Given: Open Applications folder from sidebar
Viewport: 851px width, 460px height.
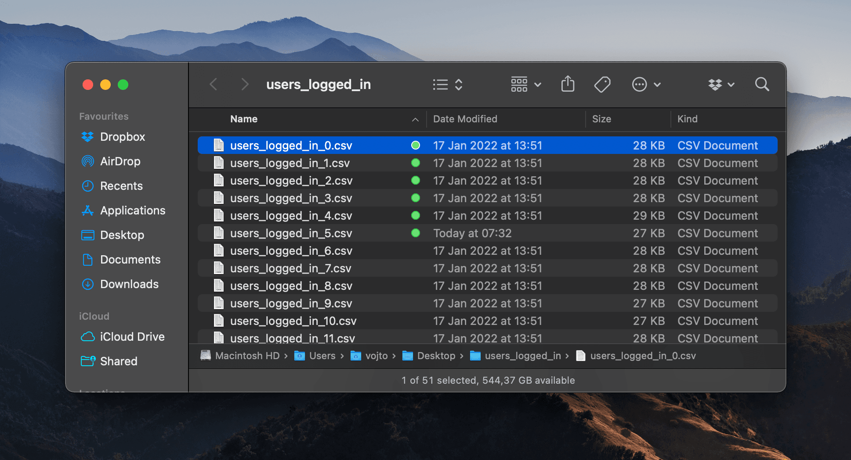Looking at the screenshot, I should coord(133,210).
